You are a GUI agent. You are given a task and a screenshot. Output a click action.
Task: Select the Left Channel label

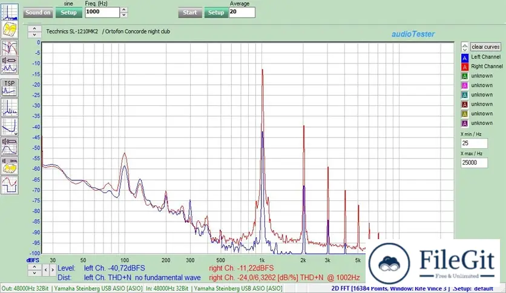485,57
